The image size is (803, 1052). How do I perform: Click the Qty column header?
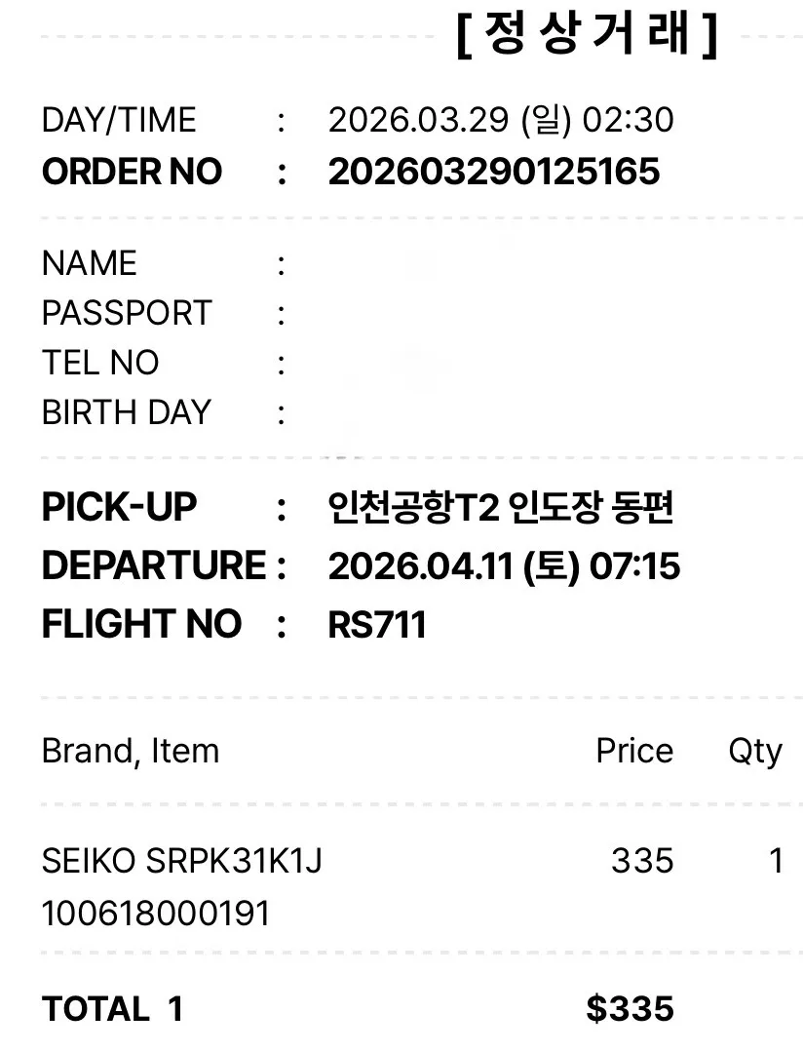click(x=755, y=752)
